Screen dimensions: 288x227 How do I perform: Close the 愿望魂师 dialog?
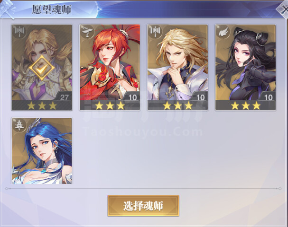pos(283,9)
